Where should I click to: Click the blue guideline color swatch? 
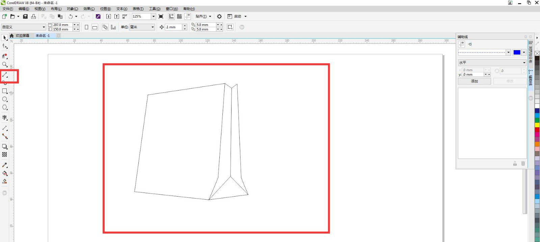click(x=517, y=52)
